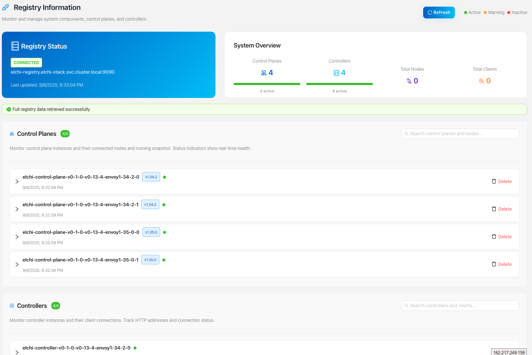Click the Control Planes icon in System Overview
532x355 pixels.
point(263,73)
